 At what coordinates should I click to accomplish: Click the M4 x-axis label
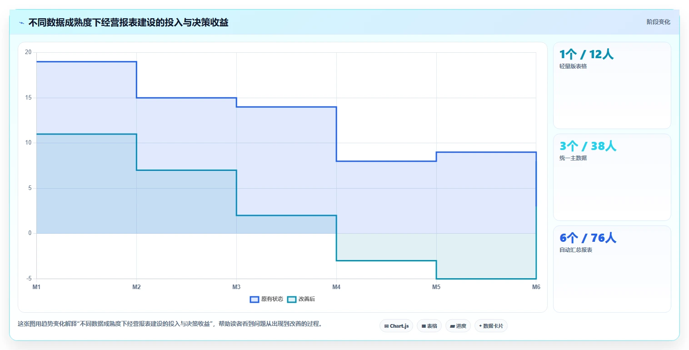point(336,287)
